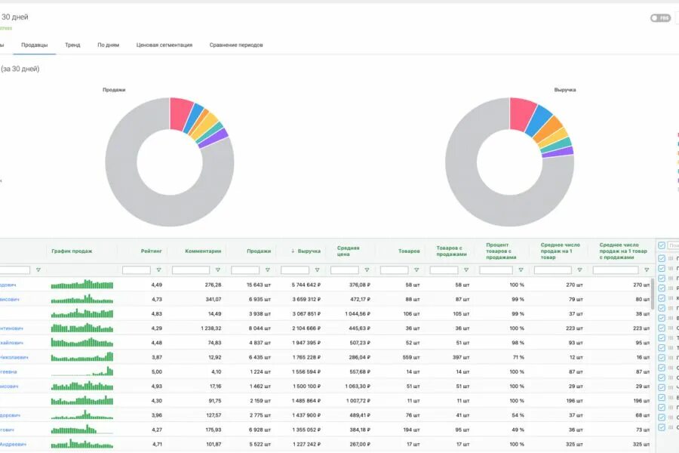Open the По дням tab
Viewport: 679px width, 453px height.
[x=108, y=45]
